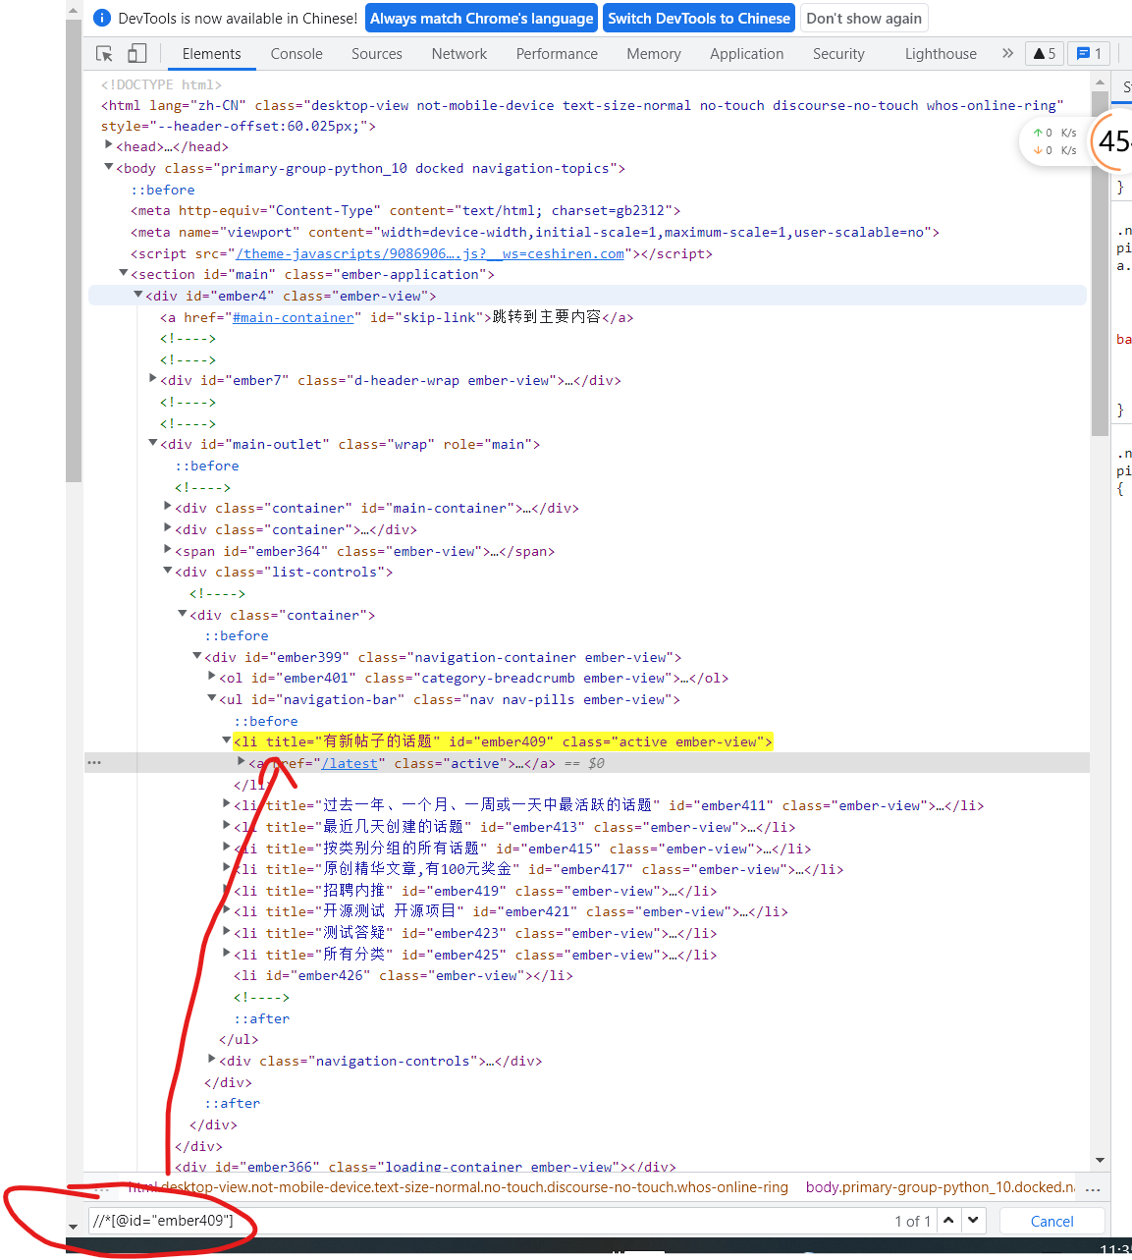This screenshot has width=1132, height=1260.
Task: Collapse the ul navigation-bar node
Action: pyautogui.click(x=211, y=698)
